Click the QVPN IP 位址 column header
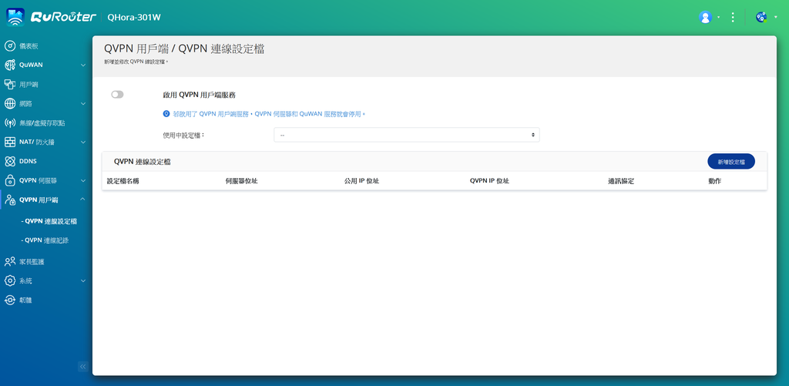Image resolution: width=789 pixels, height=386 pixels. (x=489, y=181)
